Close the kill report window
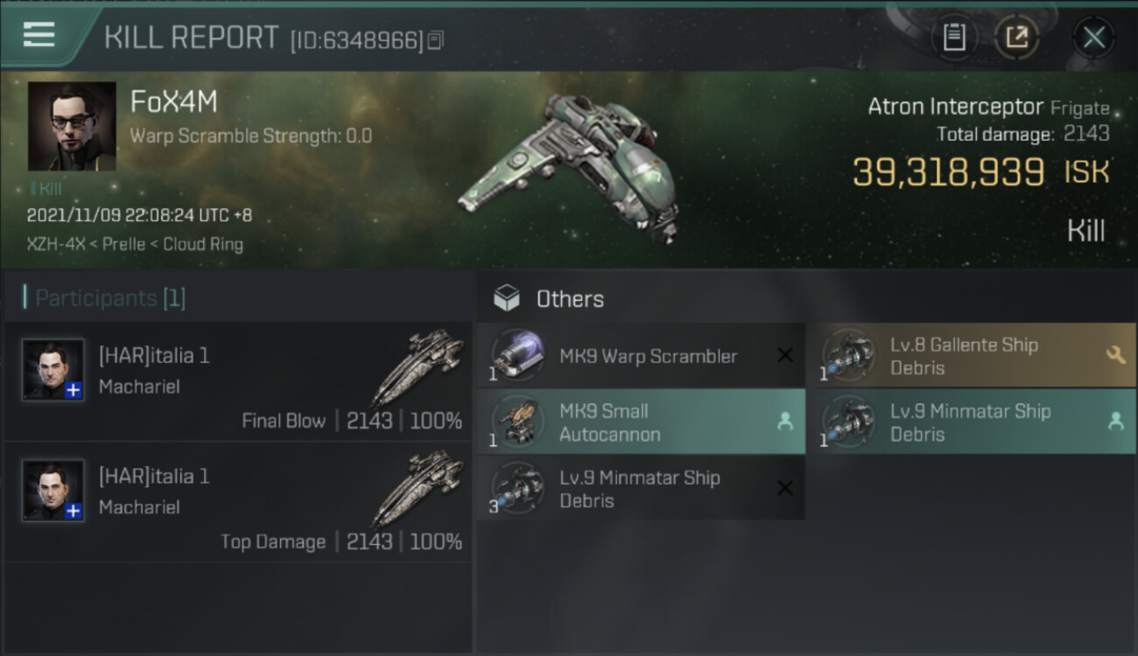Viewport: 1138px width, 656px height. [1093, 38]
